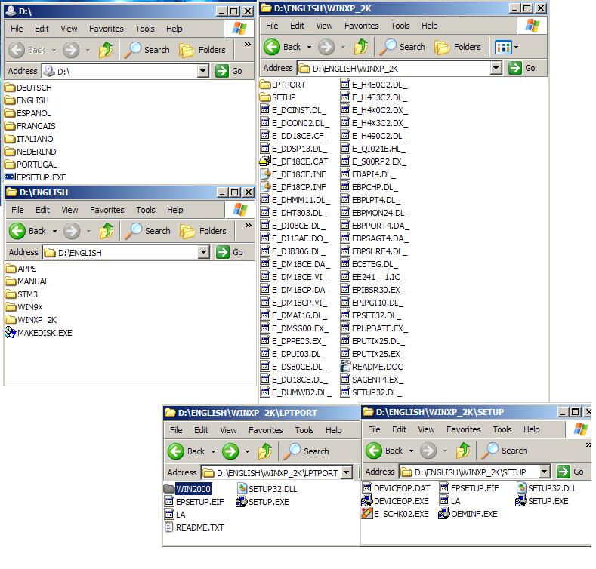Click Search in LPTPORT window toolbar

[307, 451]
